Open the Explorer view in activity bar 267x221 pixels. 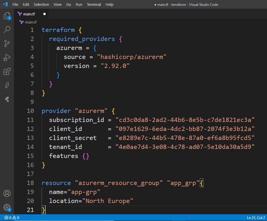(7, 16)
